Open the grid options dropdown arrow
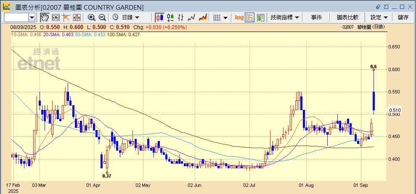The image size is (416, 194). click(225, 18)
